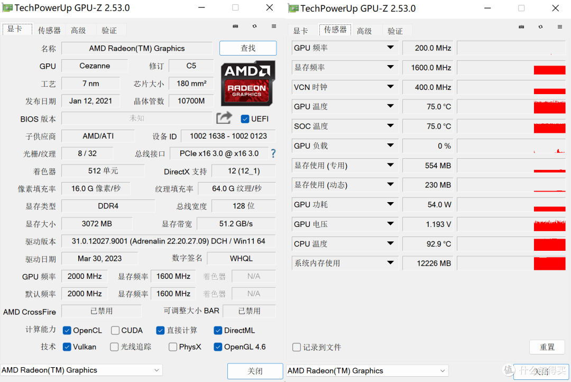
Task: Click the 设备 ID value field
Action: [228, 136]
